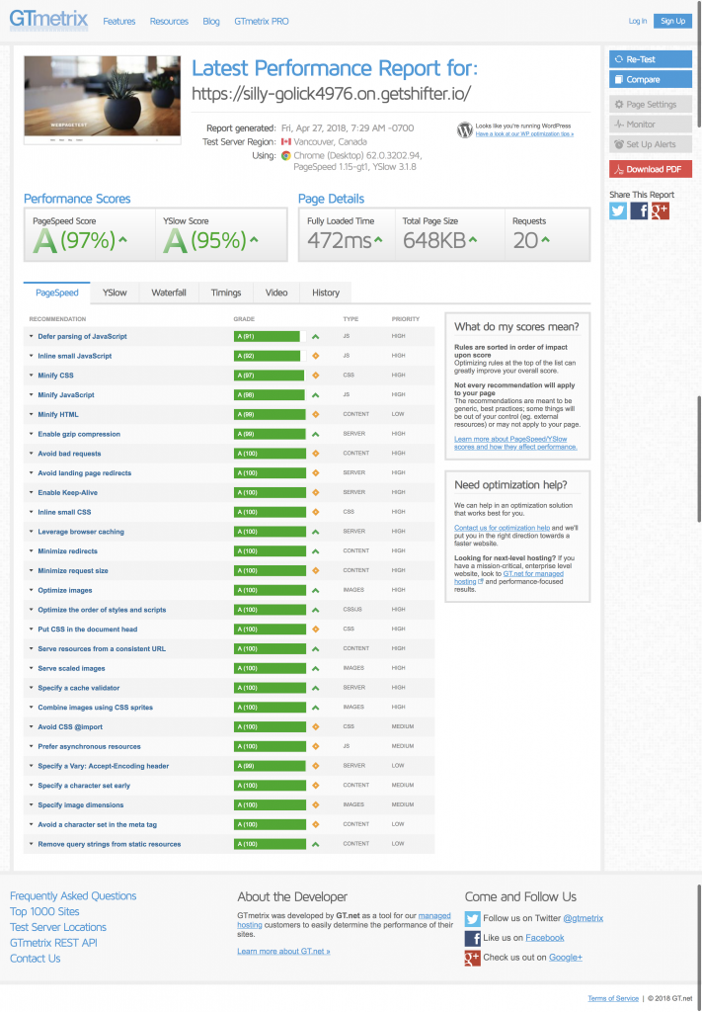Click page scrollbar on right edge
Image resolution: width=702 pixels, height=1012 pixels.
click(x=699, y=459)
